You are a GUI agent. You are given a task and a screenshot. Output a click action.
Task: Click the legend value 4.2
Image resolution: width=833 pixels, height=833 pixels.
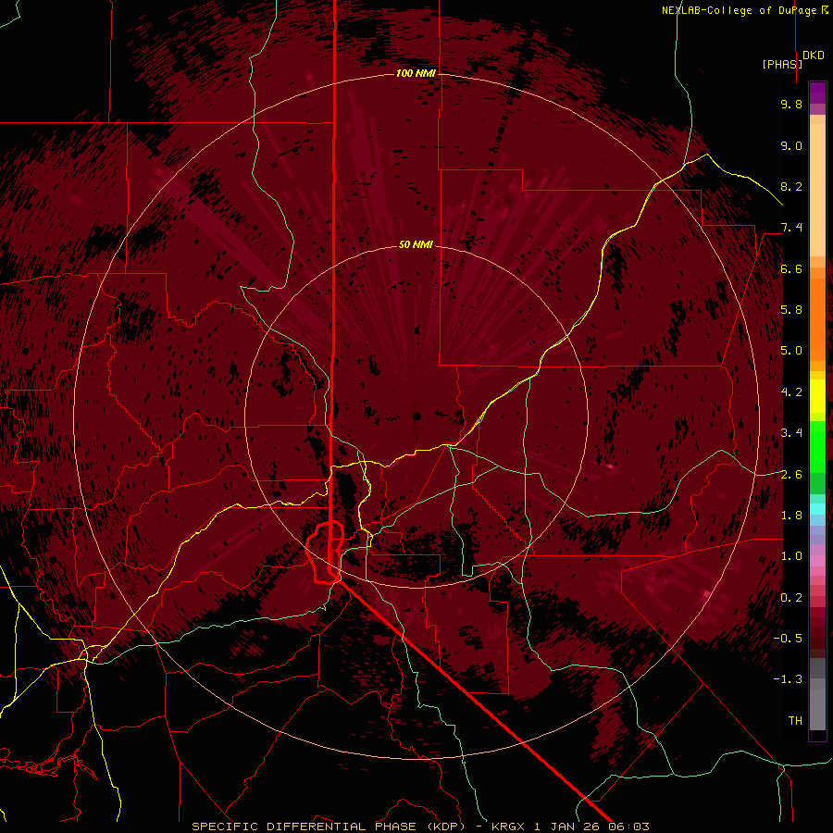791,392
